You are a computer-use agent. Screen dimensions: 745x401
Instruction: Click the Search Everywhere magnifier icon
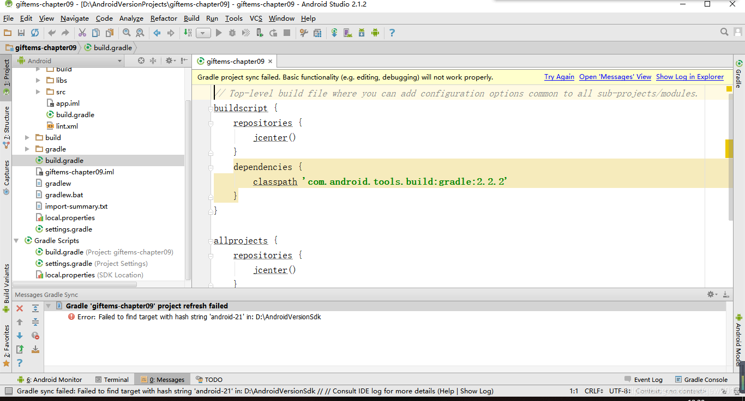724,32
